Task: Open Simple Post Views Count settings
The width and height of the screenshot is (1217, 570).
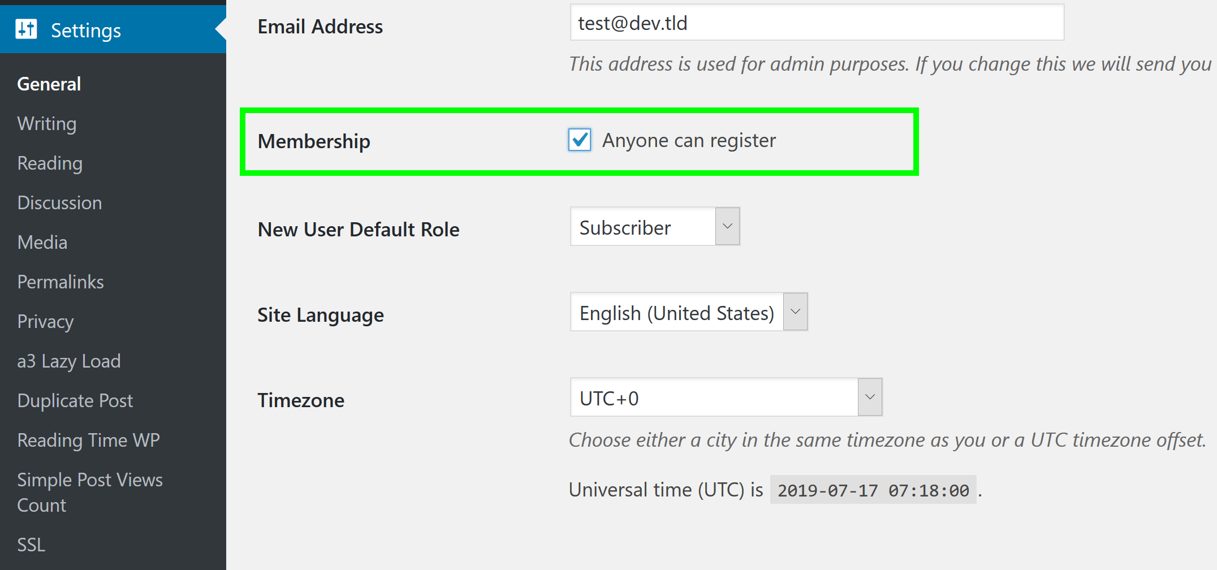Action: [x=89, y=492]
